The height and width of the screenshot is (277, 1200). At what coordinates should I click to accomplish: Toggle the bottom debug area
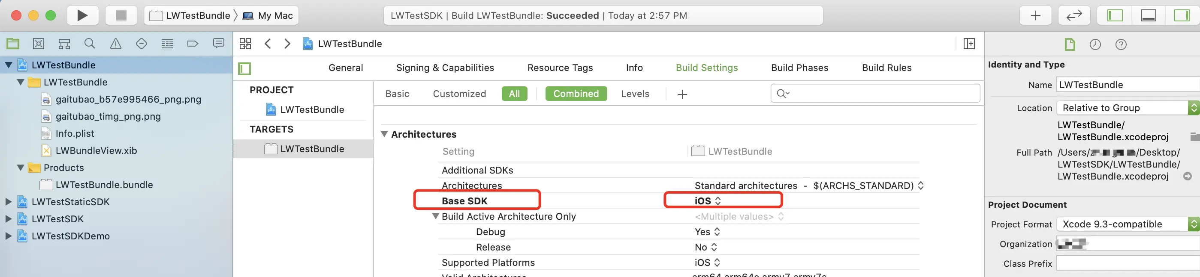(1148, 15)
